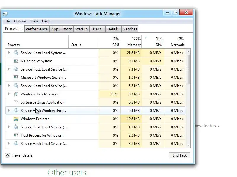The height and width of the screenshot is (177, 237).
Task: Expand Service Host: Windows Error row
Action: pyautogui.click(x=9, y=110)
